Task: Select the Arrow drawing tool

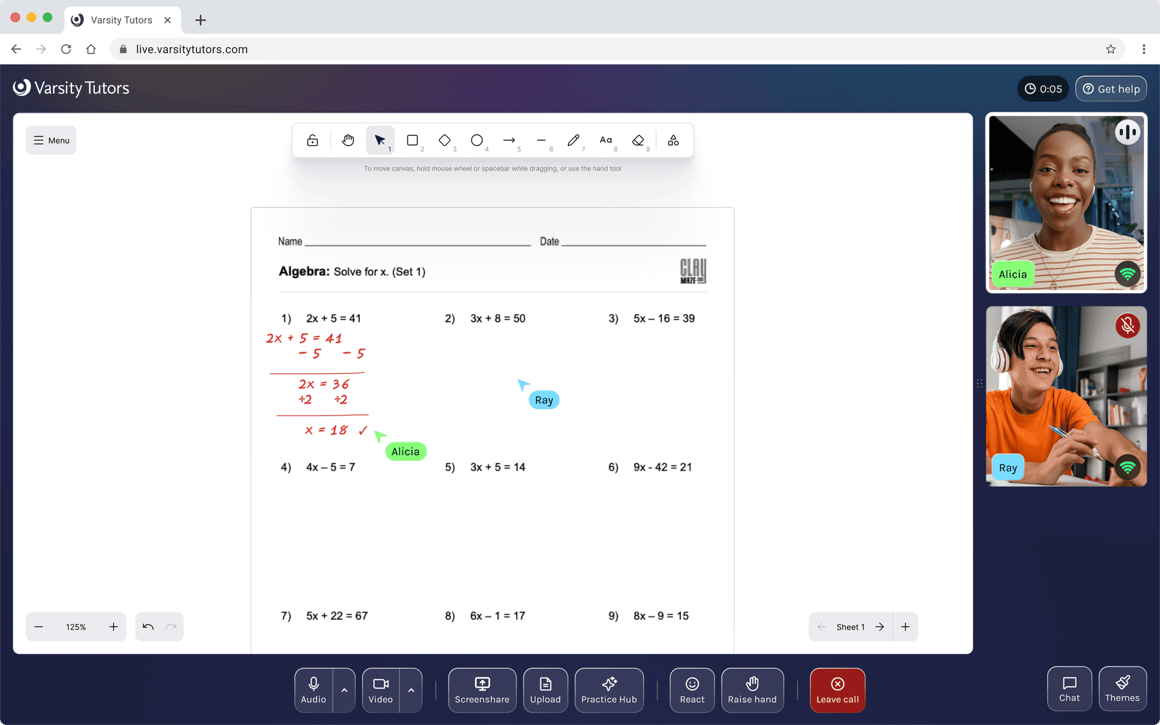Action: click(x=509, y=140)
